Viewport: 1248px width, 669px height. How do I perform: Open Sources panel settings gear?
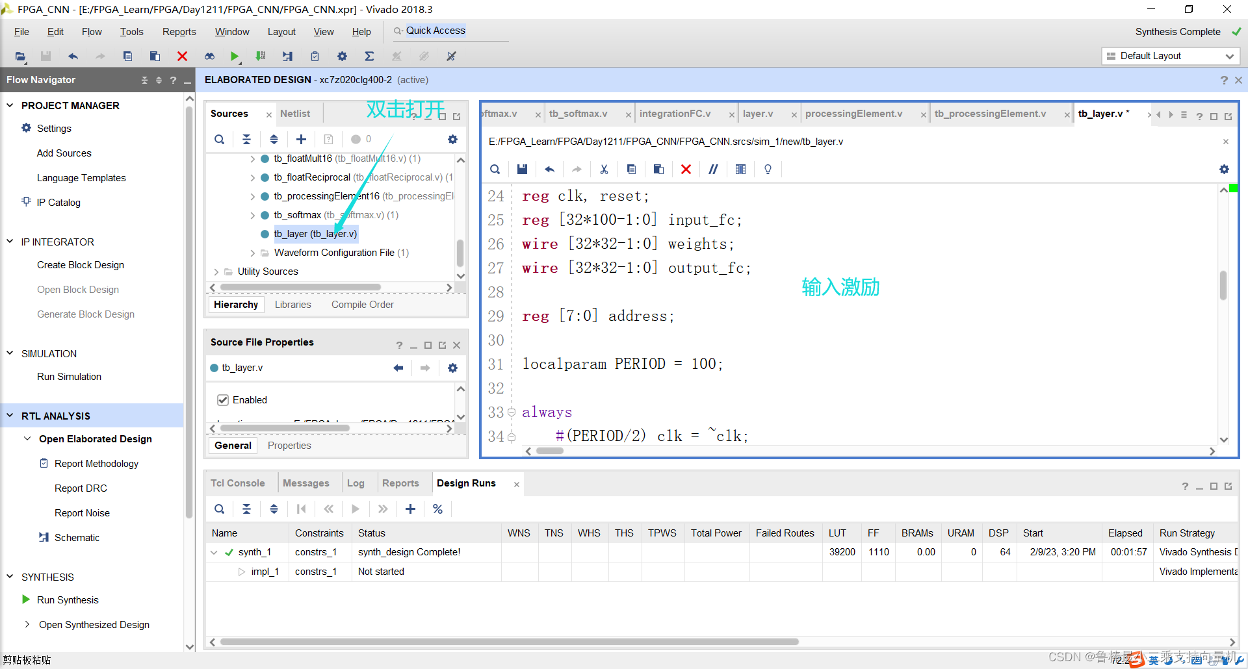click(452, 139)
